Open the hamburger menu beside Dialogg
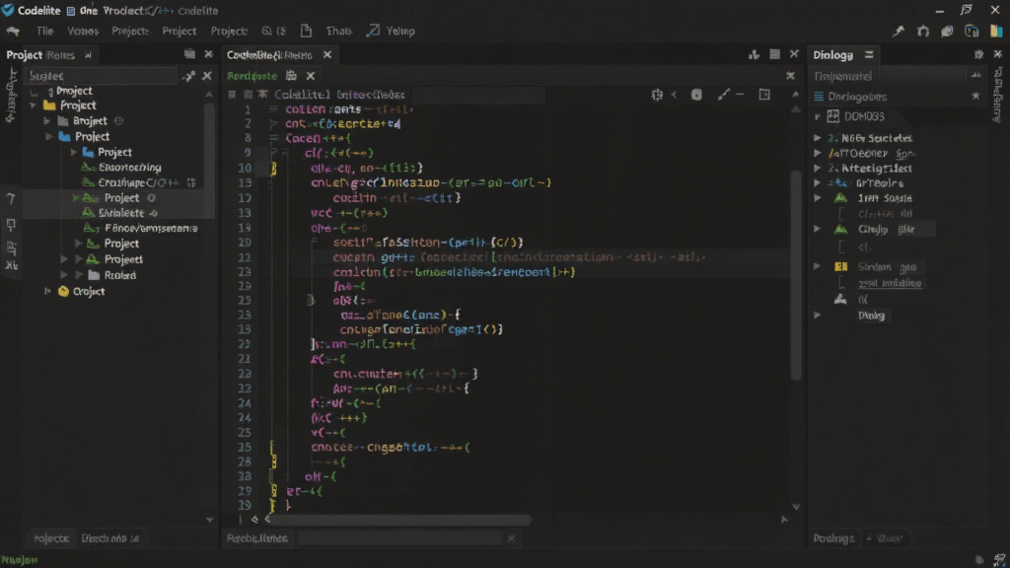The height and width of the screenshot is (568, 1010). click(x=869, y=55)
